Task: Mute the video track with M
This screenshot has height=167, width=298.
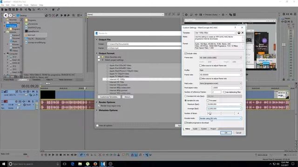Action: (33, 92)
